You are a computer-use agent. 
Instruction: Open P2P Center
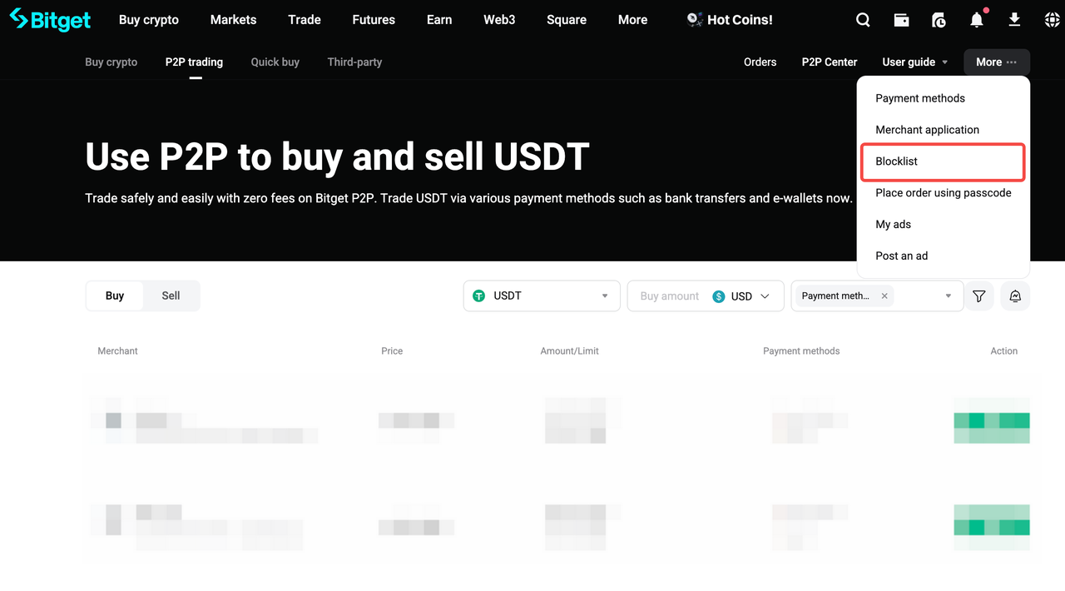(830, 62)
